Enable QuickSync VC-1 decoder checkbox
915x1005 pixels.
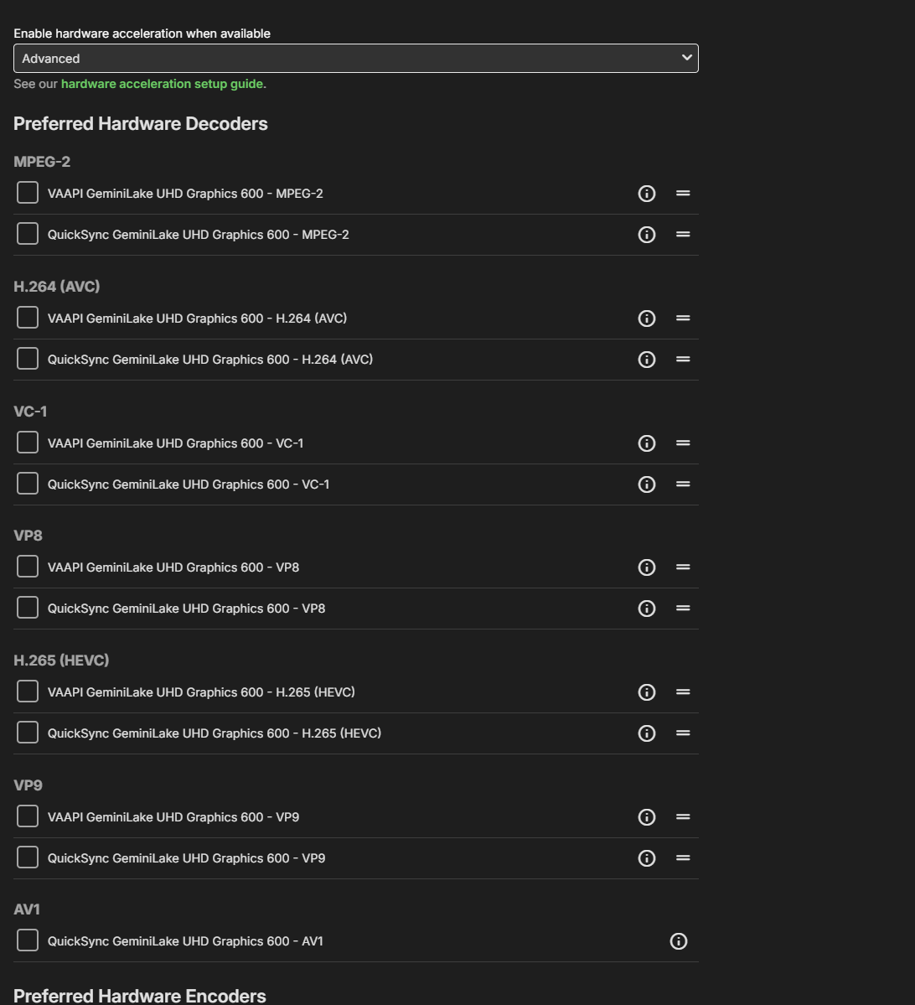[28, 484]
